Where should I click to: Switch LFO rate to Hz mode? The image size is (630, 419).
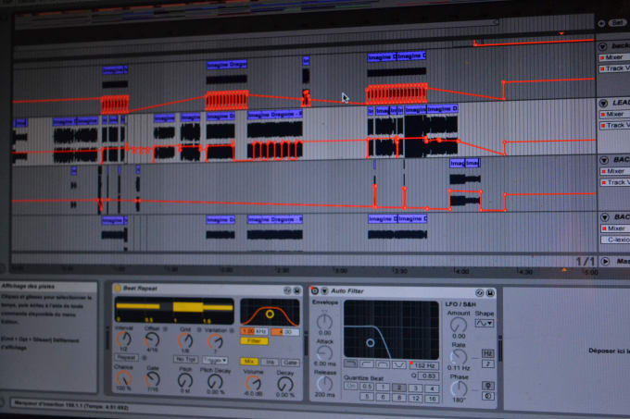(487, 353)
